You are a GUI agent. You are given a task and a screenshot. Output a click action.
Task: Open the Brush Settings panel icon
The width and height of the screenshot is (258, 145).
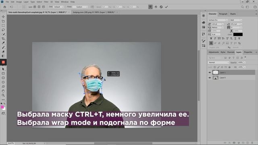click(204, 41)
